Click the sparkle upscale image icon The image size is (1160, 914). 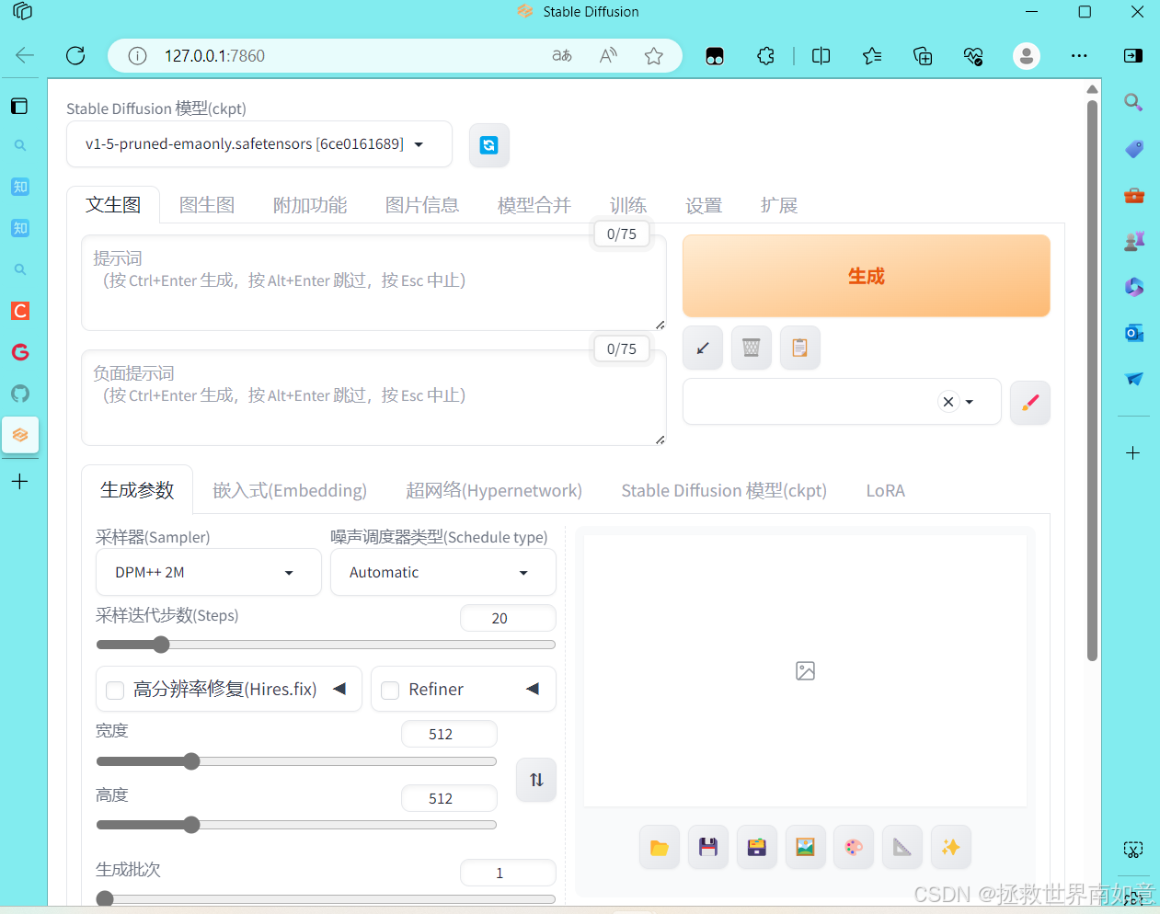point(951,847)
